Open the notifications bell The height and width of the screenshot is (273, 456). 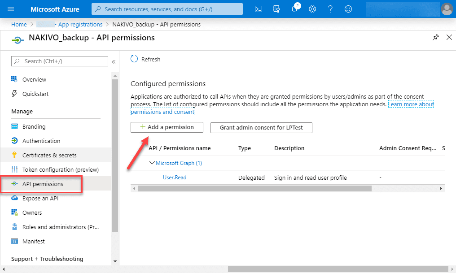click(x=295, y=9)
